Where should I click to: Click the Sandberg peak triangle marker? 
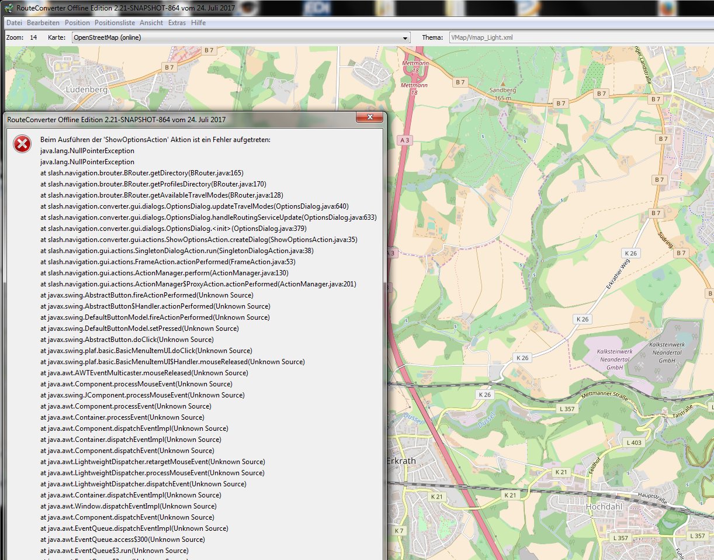[502, 83]
